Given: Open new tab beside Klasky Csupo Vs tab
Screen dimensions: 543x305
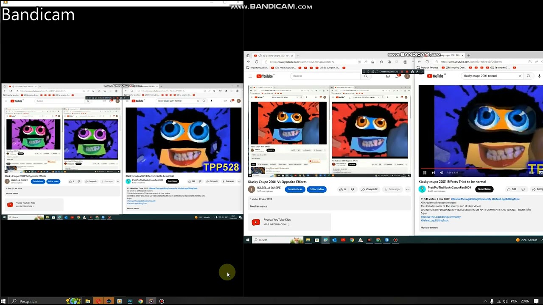Looking at the screenshot, I should click(x=298, y=55).
